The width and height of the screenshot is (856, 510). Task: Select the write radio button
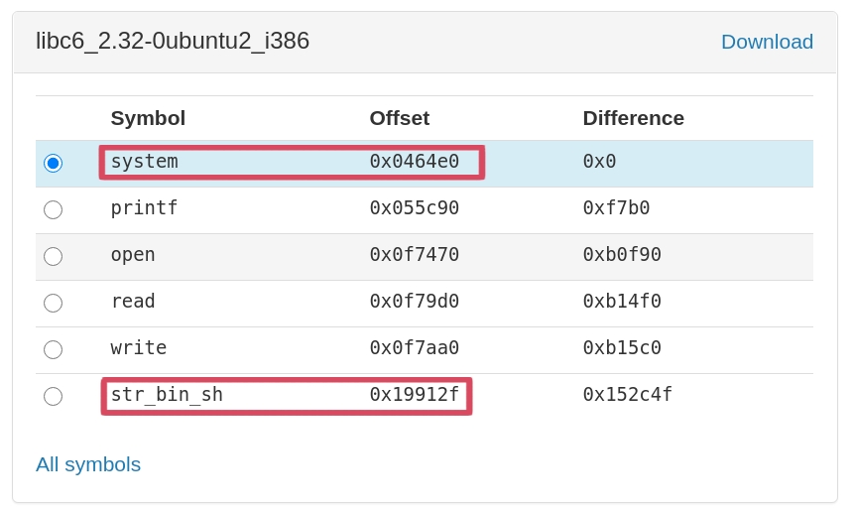[53, 349]
